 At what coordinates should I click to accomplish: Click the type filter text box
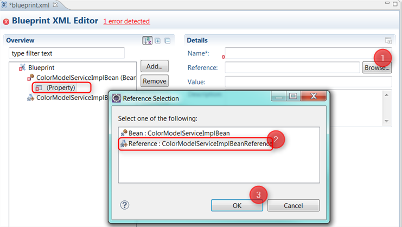[67, 54]
